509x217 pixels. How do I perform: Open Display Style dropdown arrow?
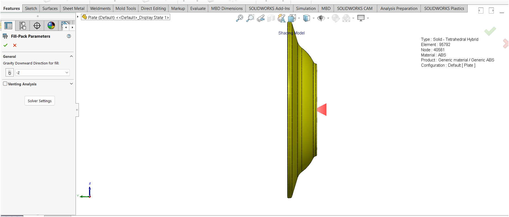click(314, 18)
